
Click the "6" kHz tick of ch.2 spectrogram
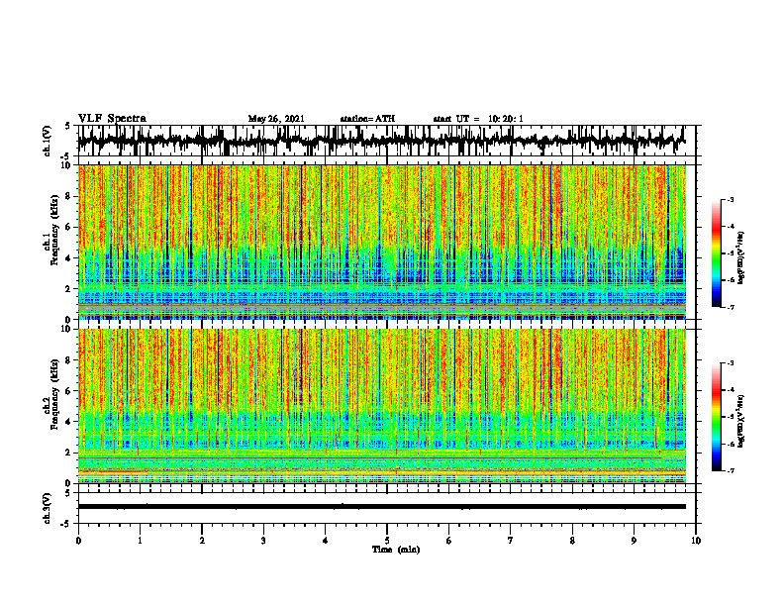[69, 391]
